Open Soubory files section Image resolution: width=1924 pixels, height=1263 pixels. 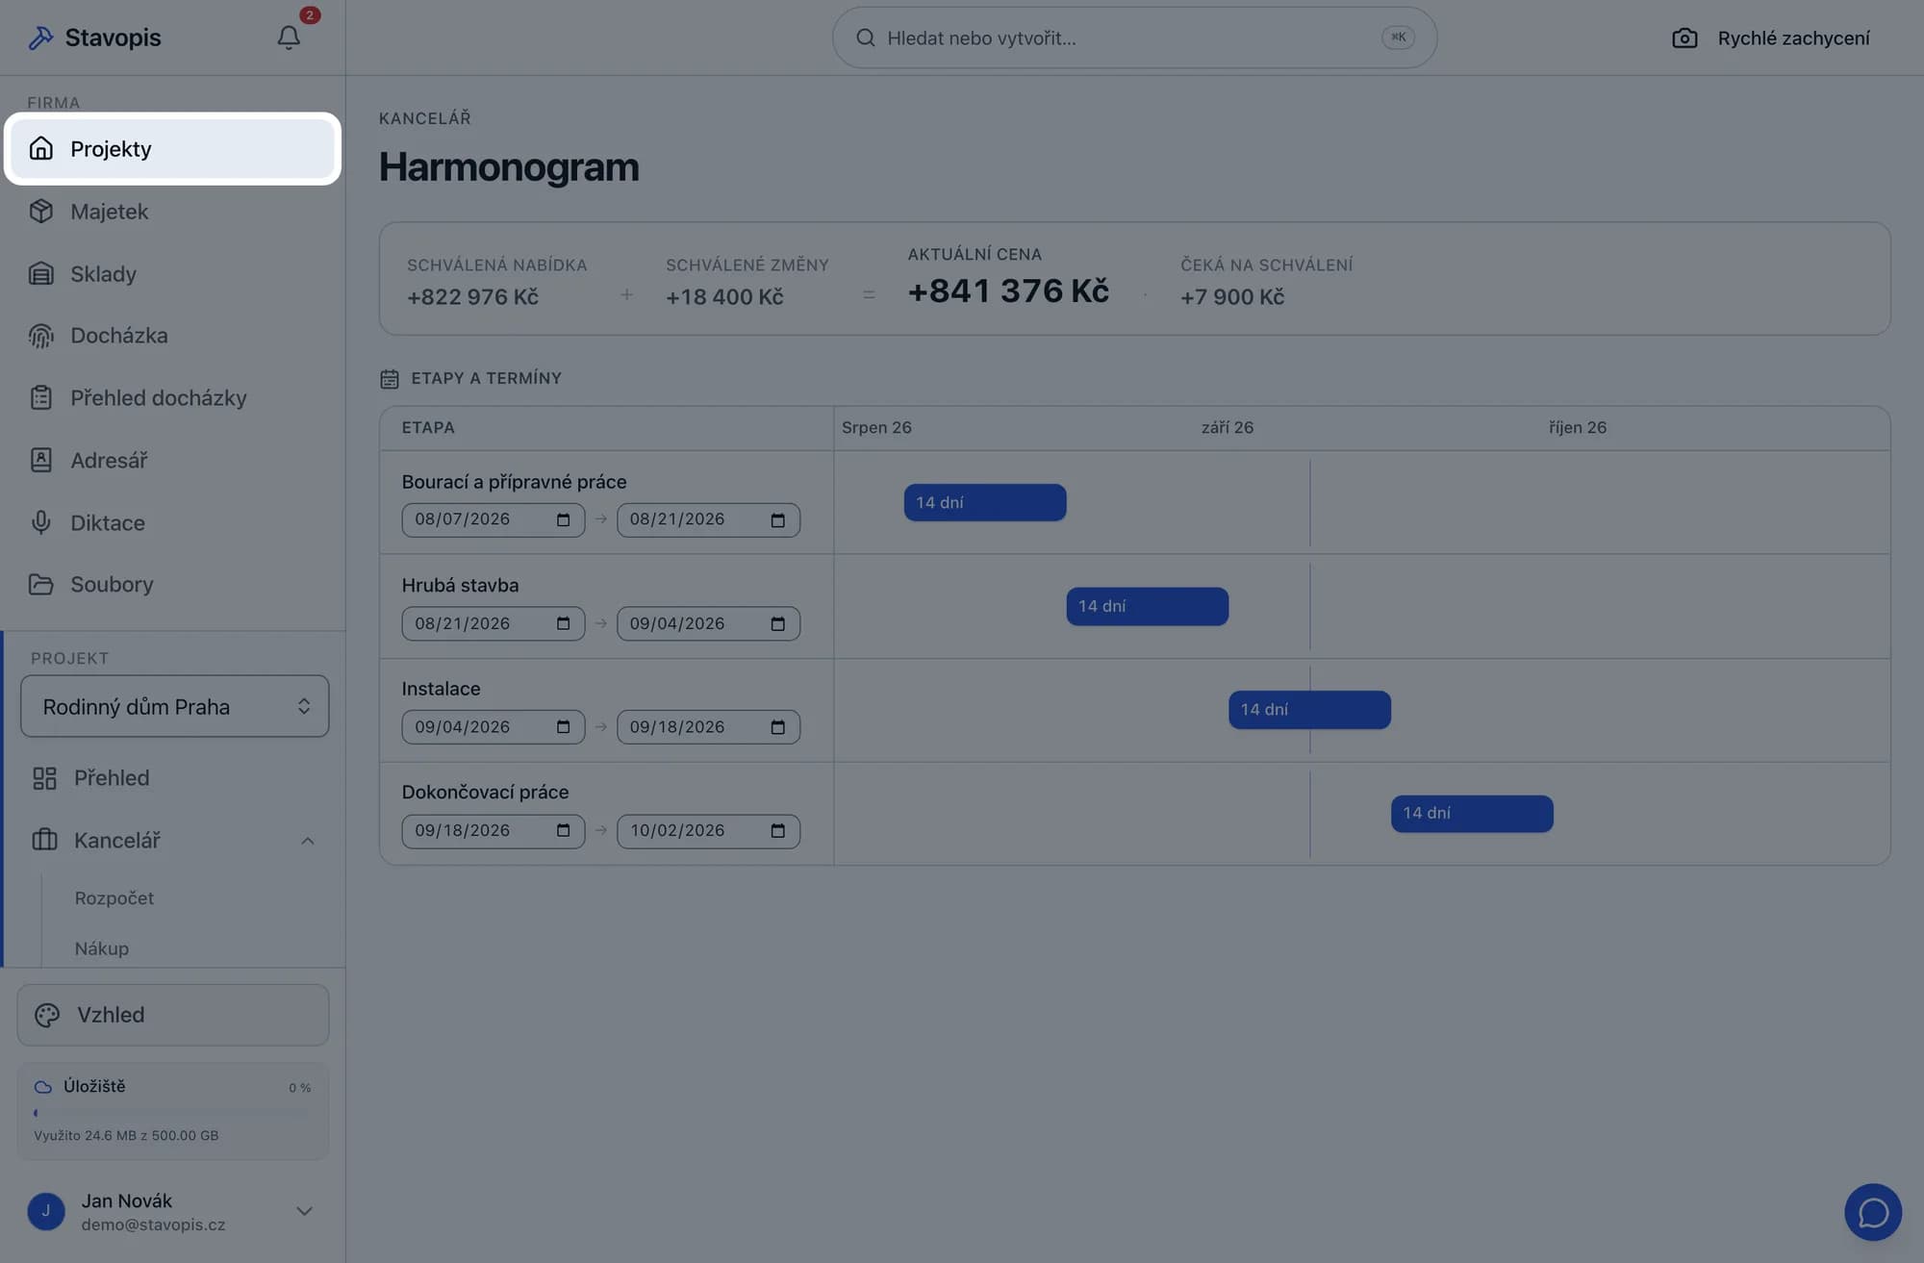click(x=173, y=585)
